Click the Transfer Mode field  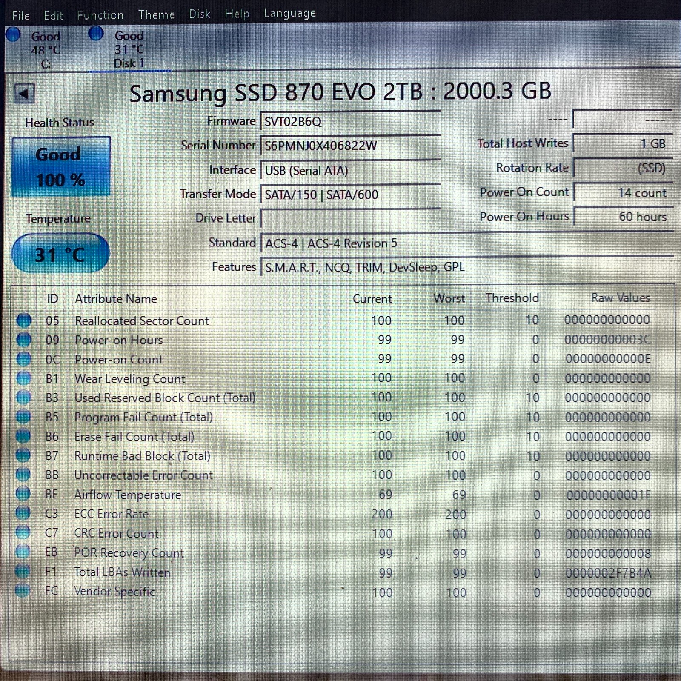(350, 195)
